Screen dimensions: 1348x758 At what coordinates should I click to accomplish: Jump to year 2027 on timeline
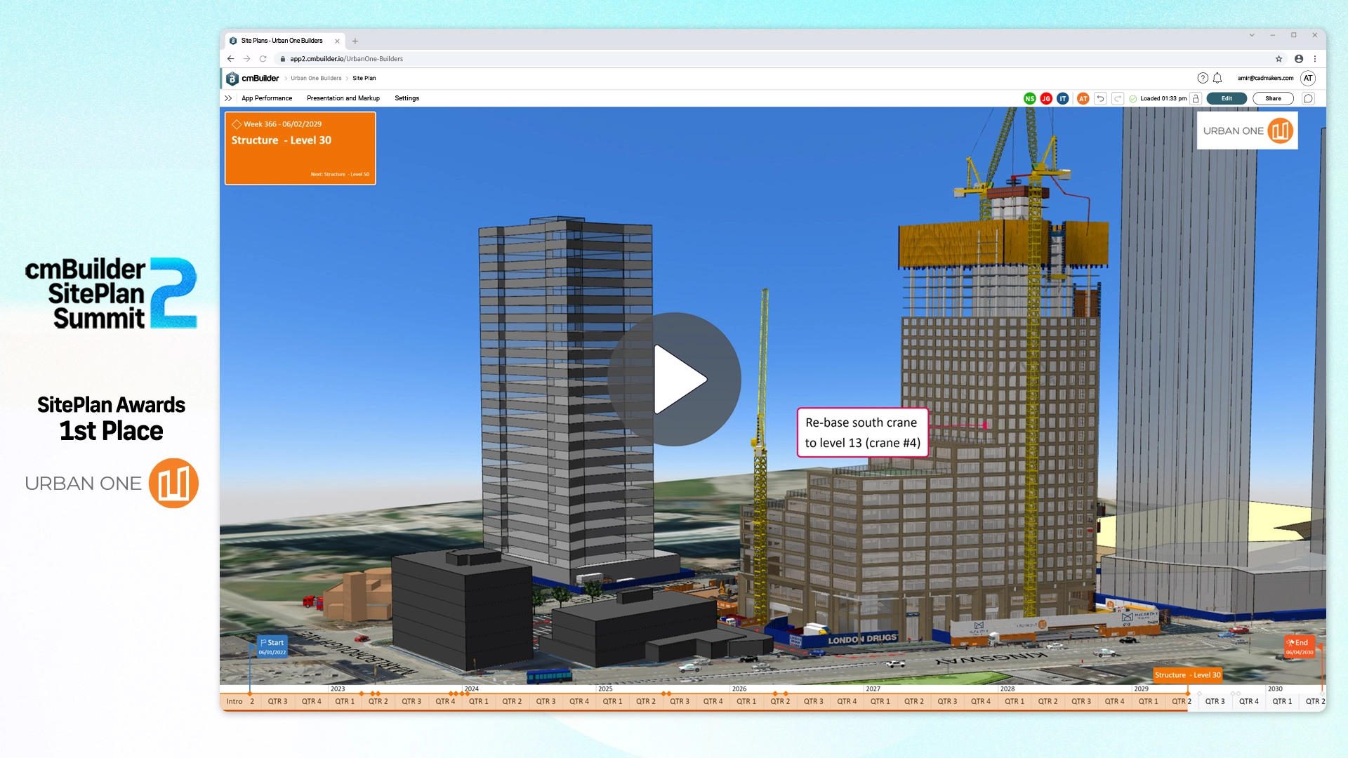873,689
